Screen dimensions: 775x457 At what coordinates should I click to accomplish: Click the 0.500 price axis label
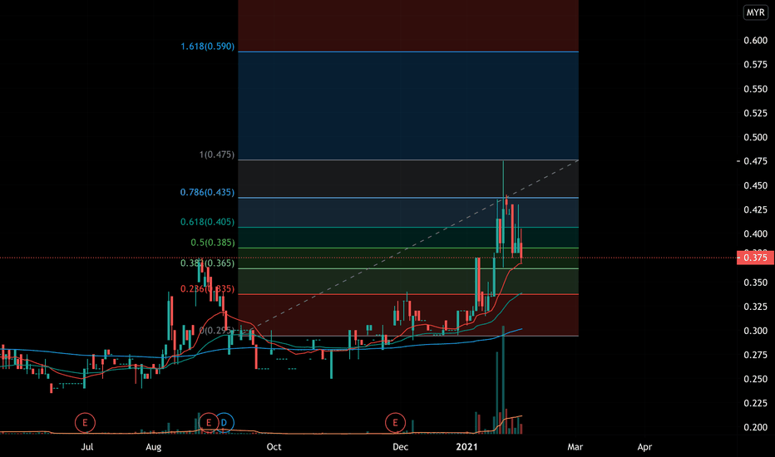point(755,137)
